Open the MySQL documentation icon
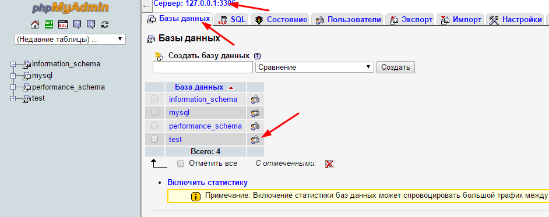The height and width of the screenshot is (217, 549). coord(91,24)
